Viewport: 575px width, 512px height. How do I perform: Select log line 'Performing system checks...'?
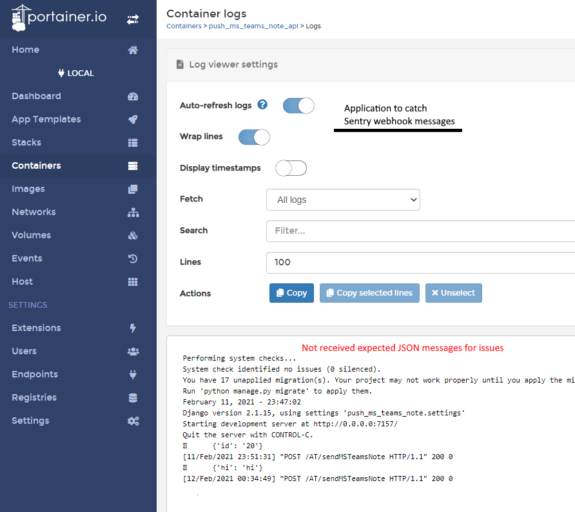click(x=239, y=359)
